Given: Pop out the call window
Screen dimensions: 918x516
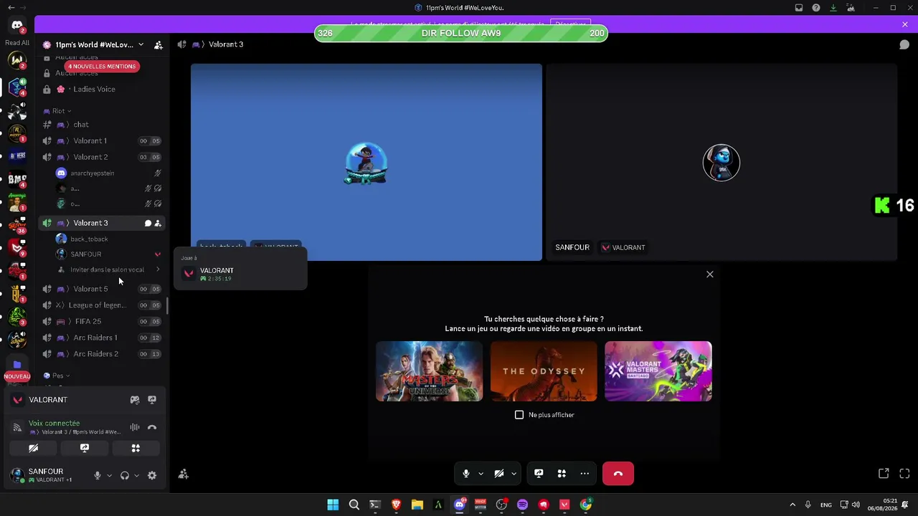Looking at the screenshot, I should [x=884, y=474].
